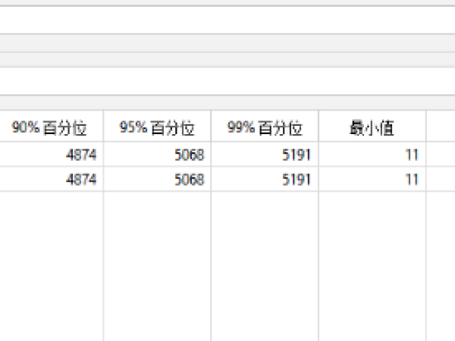This screenshot has width=455, height=341.
Task: Select 5068 in the first data row
Action: (x=190, y=155)
